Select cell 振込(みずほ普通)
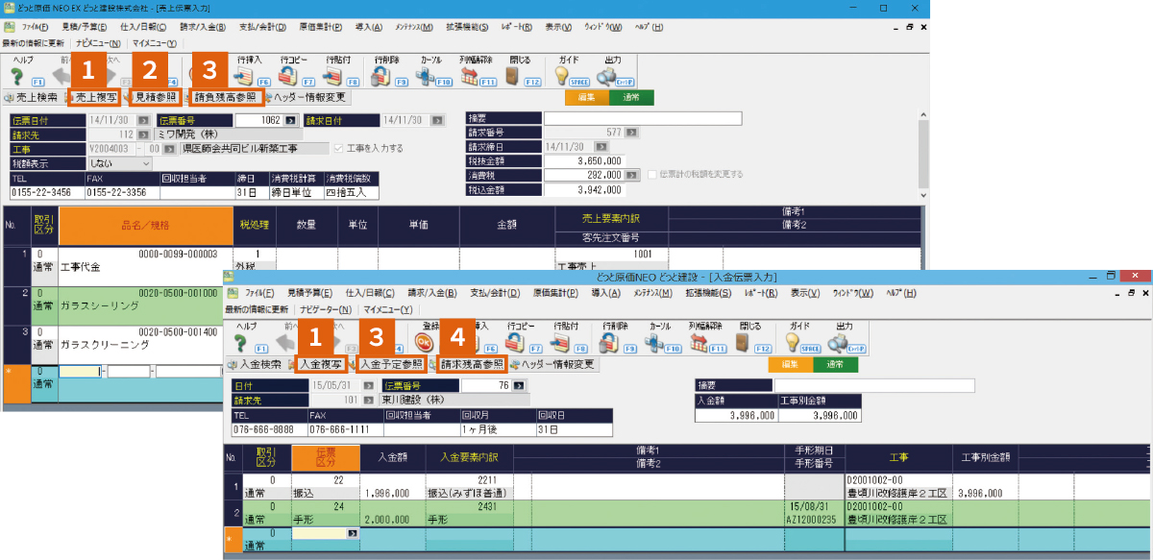Viewport: 1153px width, 560px height. (x=470, y=493)
